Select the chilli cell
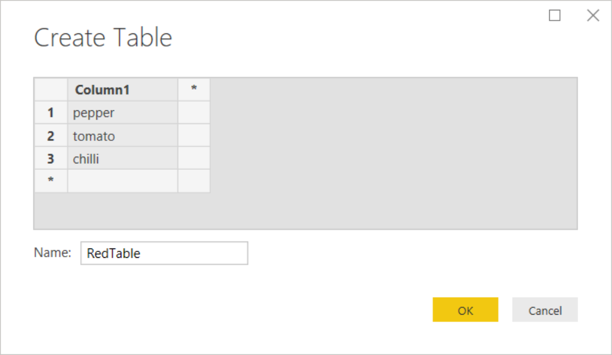The image size is (612, 355). point(122,159)
